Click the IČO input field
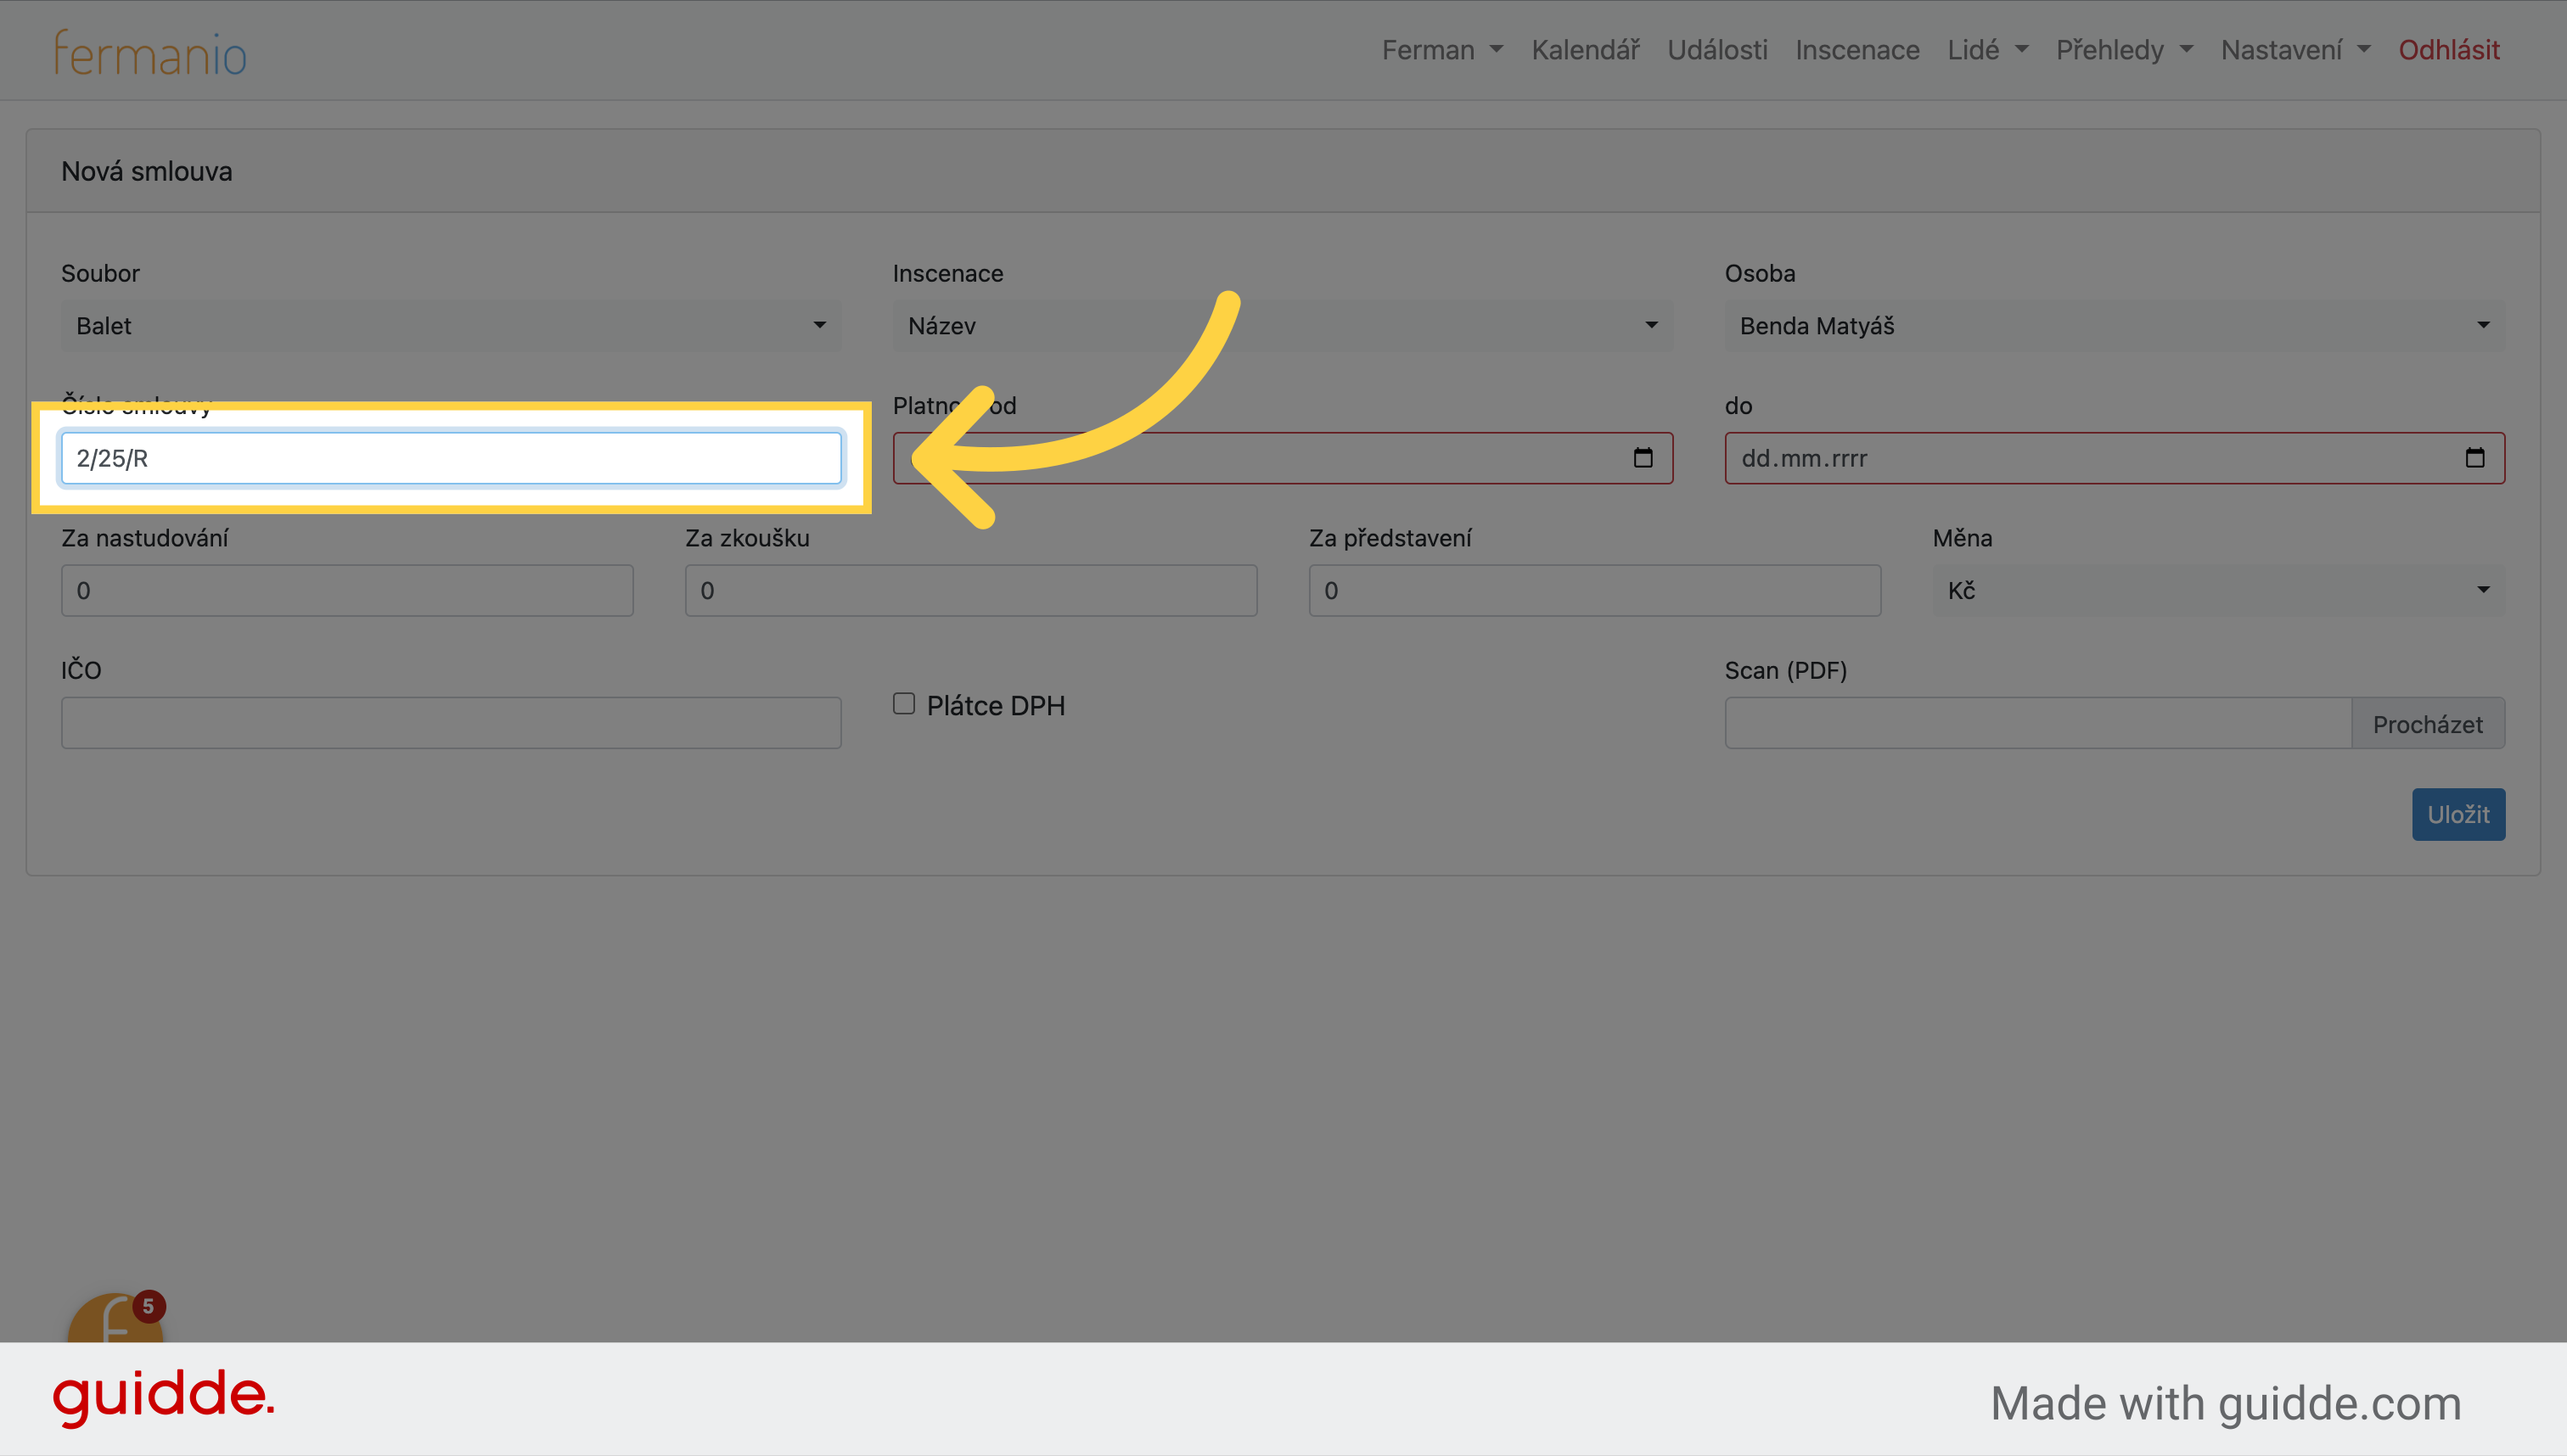This screenshot has width=2567, height=1456. click(451, 723)
